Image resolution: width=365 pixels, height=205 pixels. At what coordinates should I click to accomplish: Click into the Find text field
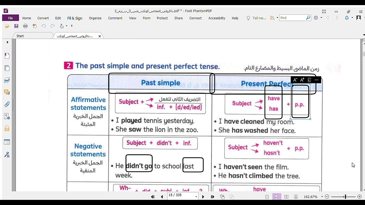(x=292, y=18)
